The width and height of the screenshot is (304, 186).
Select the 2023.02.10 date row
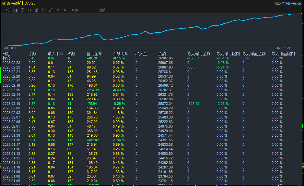coord(11,104)
